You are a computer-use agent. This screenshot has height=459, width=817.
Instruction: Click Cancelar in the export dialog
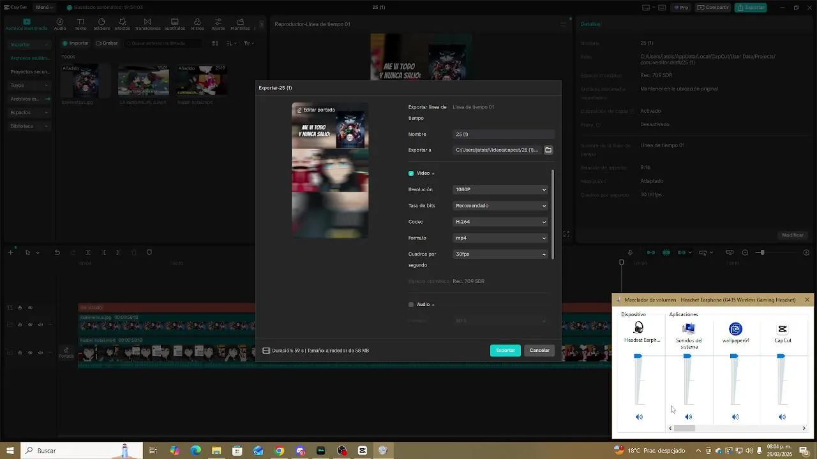[539, 351]
